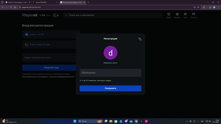Image resolution: width=221 pixels, height=124 pixels.
Task: Click the playerok.com address bar
Action: 107,7
